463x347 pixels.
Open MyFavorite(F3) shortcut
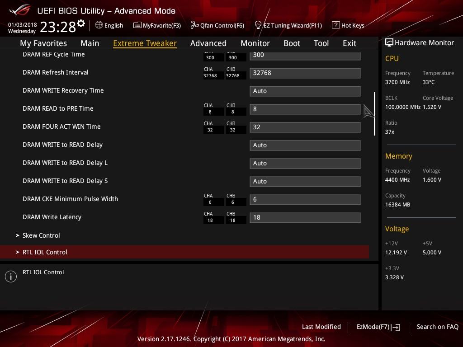click(157, 25)
